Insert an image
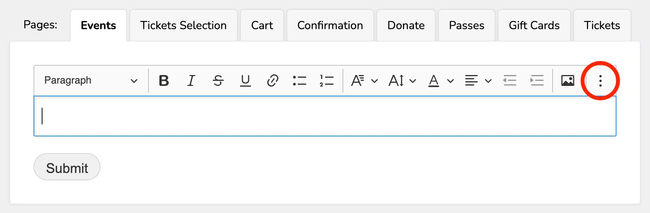The width and height of the screenshot is (650, 213). [567, 81]
